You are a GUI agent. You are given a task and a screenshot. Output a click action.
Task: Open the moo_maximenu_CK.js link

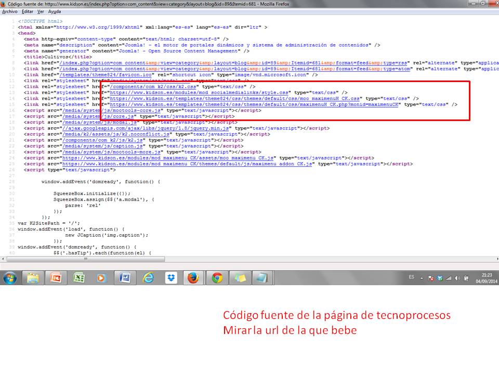pos(168,158)
